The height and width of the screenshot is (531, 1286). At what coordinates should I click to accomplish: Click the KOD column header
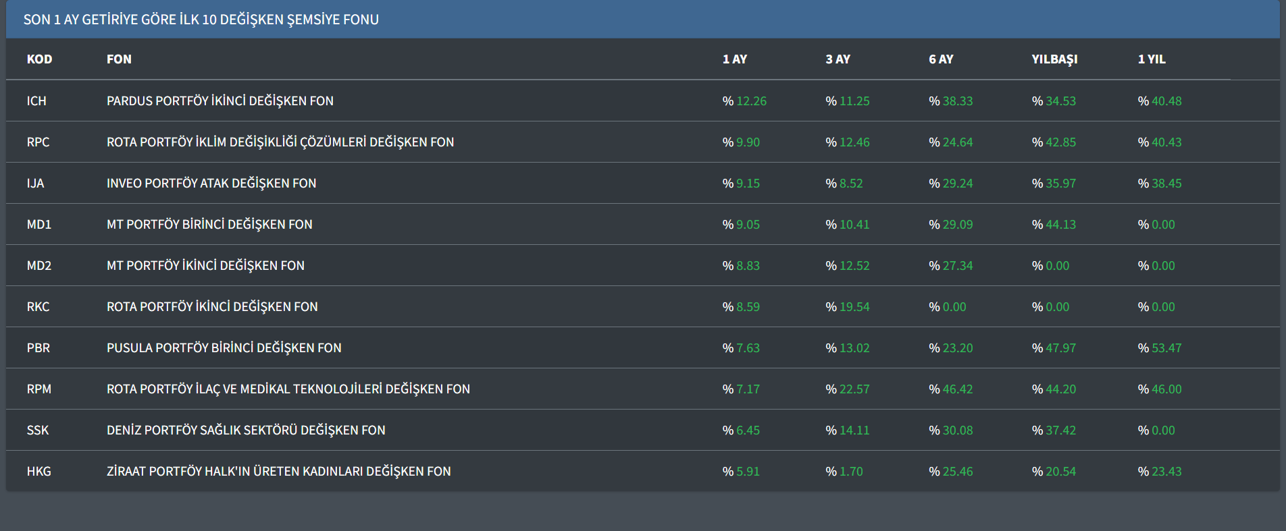coord(39,59)
